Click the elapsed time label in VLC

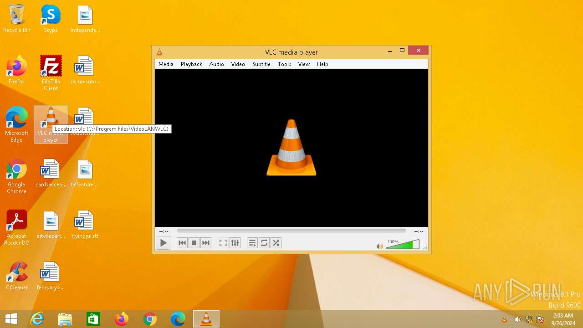coord(164,231)
